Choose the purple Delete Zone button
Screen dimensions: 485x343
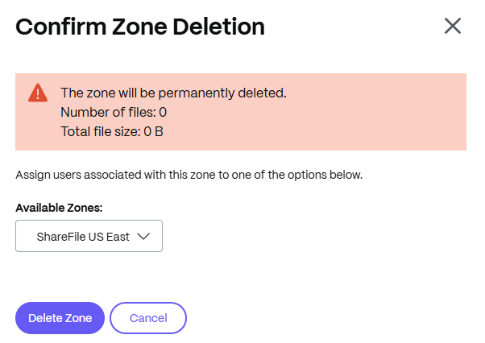pos(60,318)
